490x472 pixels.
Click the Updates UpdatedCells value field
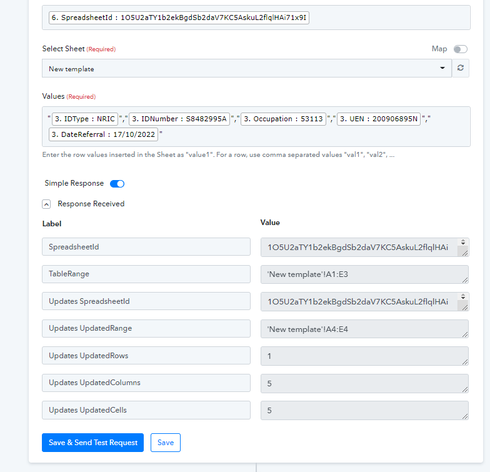[x=364, y=410]
